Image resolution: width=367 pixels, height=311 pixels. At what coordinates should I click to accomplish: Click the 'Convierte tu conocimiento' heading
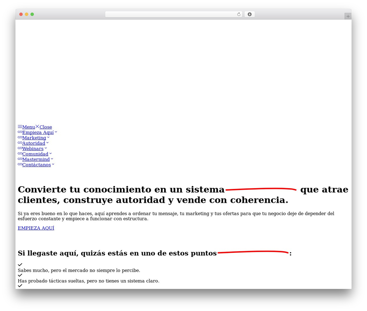[183, 195]
